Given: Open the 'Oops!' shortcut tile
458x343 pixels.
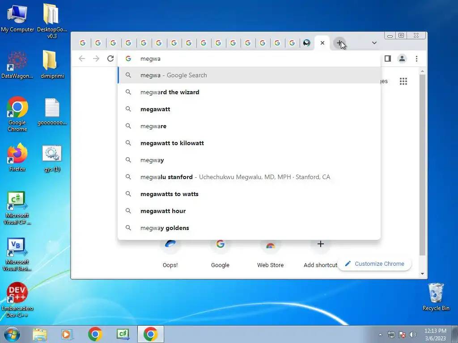Looking at the screenshot, I should pos(170,254).
